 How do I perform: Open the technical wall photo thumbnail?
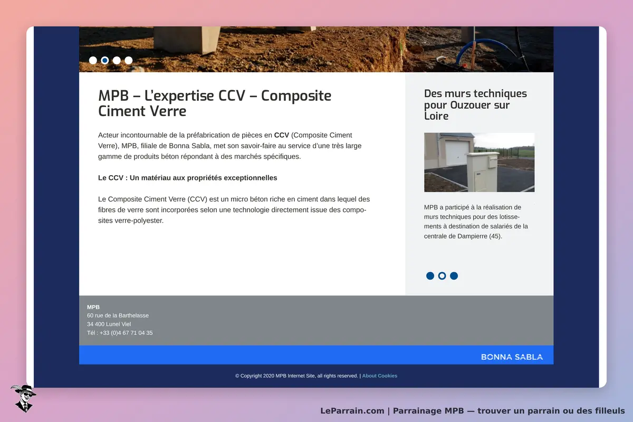[x=479, y=162]
